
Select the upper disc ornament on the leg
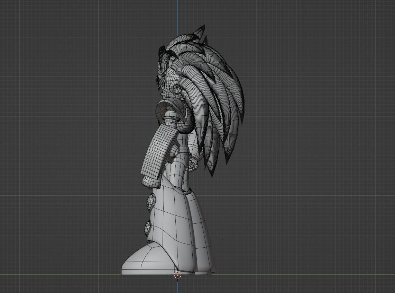pyautogui.click(x=151, y=202)
